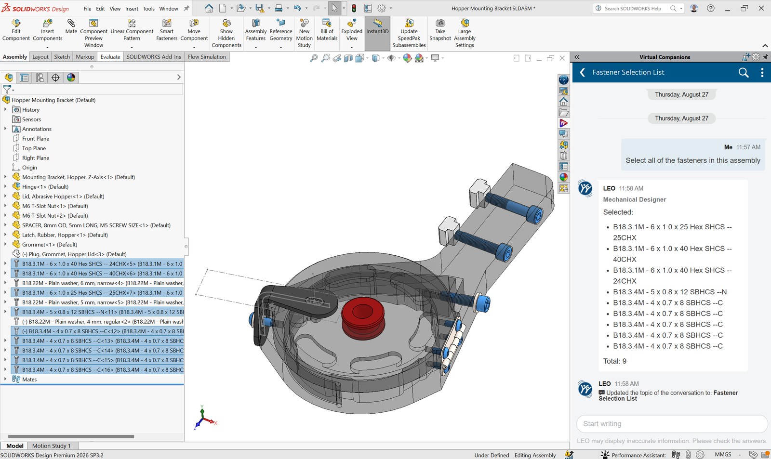Open Reference Geometry tool
Viewport: 771px width, 459px height.
pyautogui.click(x=281, y=30)
